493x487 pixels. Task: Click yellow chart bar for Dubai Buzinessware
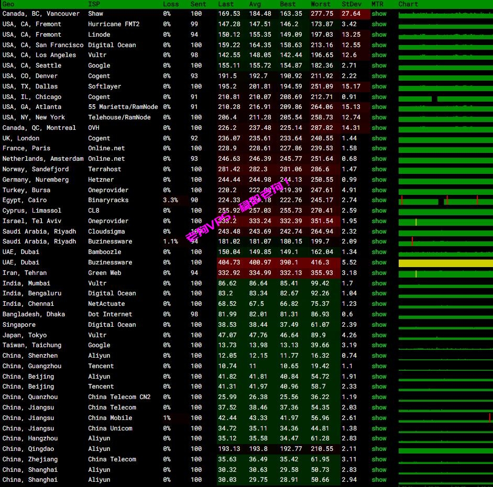coord(445,263)
